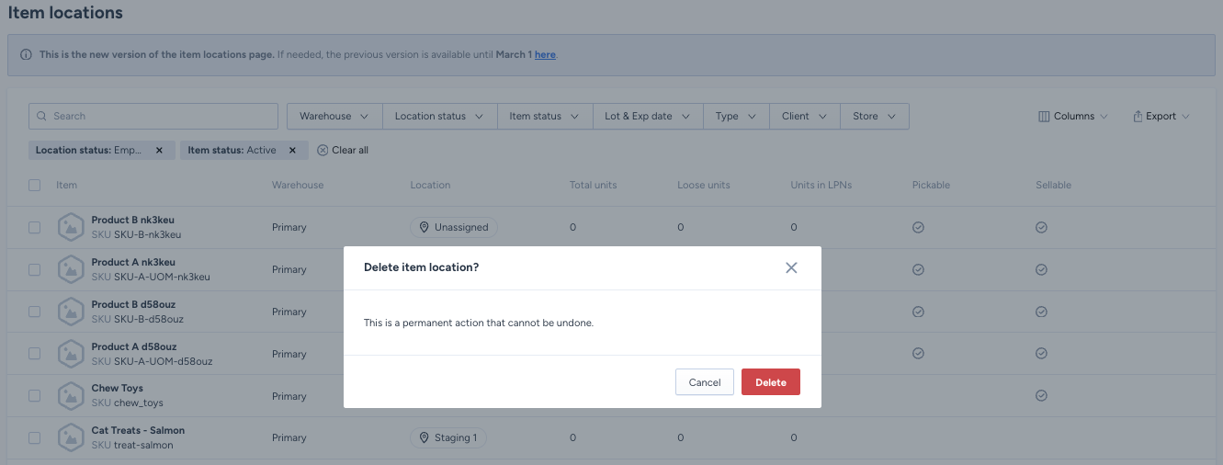The height and width of the screenshot is (465, 1223).
Task: Click the pickable checkmark for Product B nk3keu
Action: [x=918, y=227]
